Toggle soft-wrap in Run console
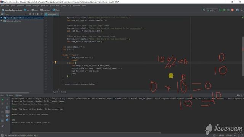The image size is (244, 137). click(7, 108)
